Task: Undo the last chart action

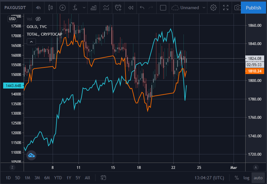Action: tap(142, 8)
